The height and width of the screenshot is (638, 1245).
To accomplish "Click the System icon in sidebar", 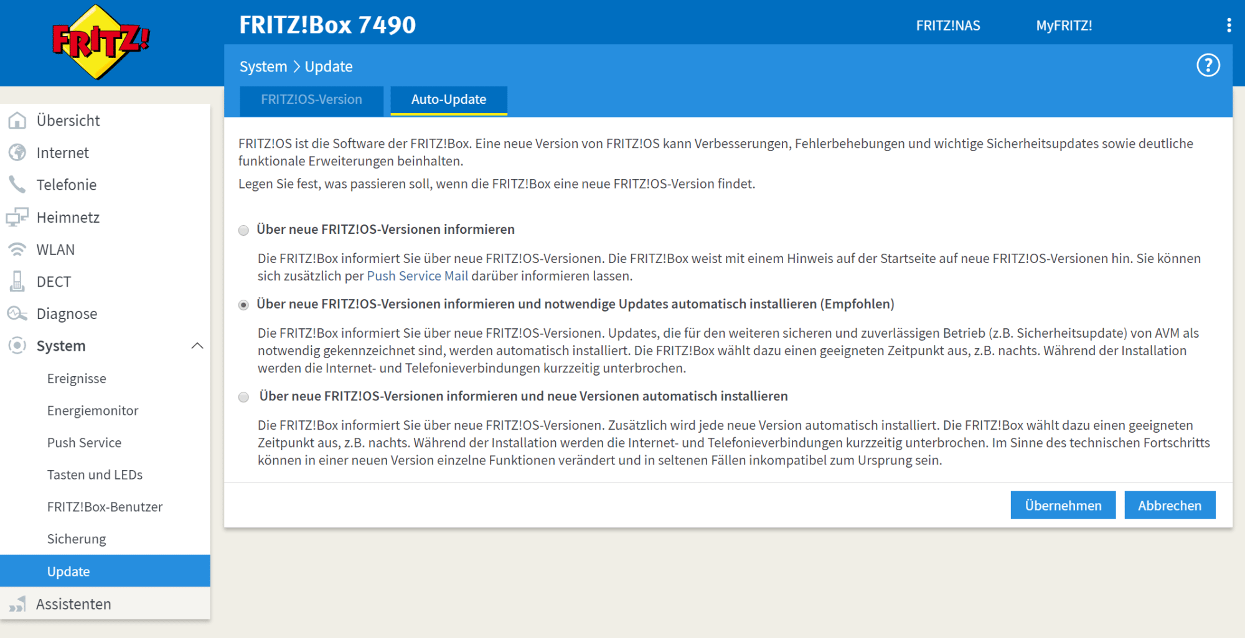I will click(17, 345).
